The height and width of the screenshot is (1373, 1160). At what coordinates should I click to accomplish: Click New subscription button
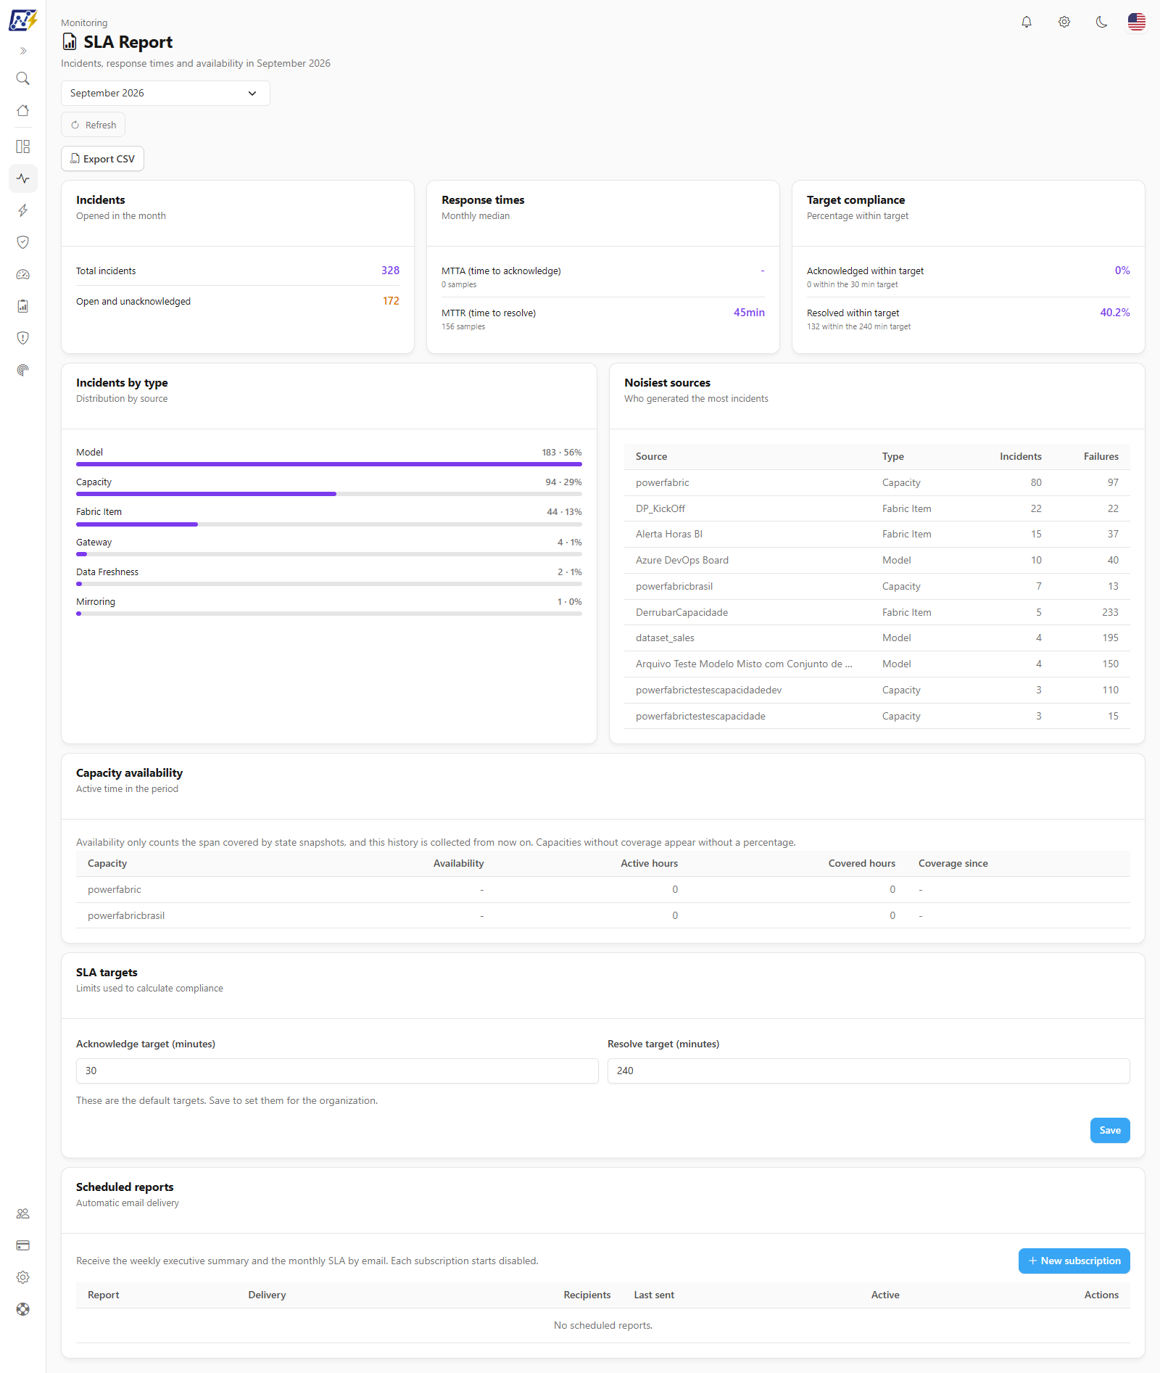click(1074, 1261)
